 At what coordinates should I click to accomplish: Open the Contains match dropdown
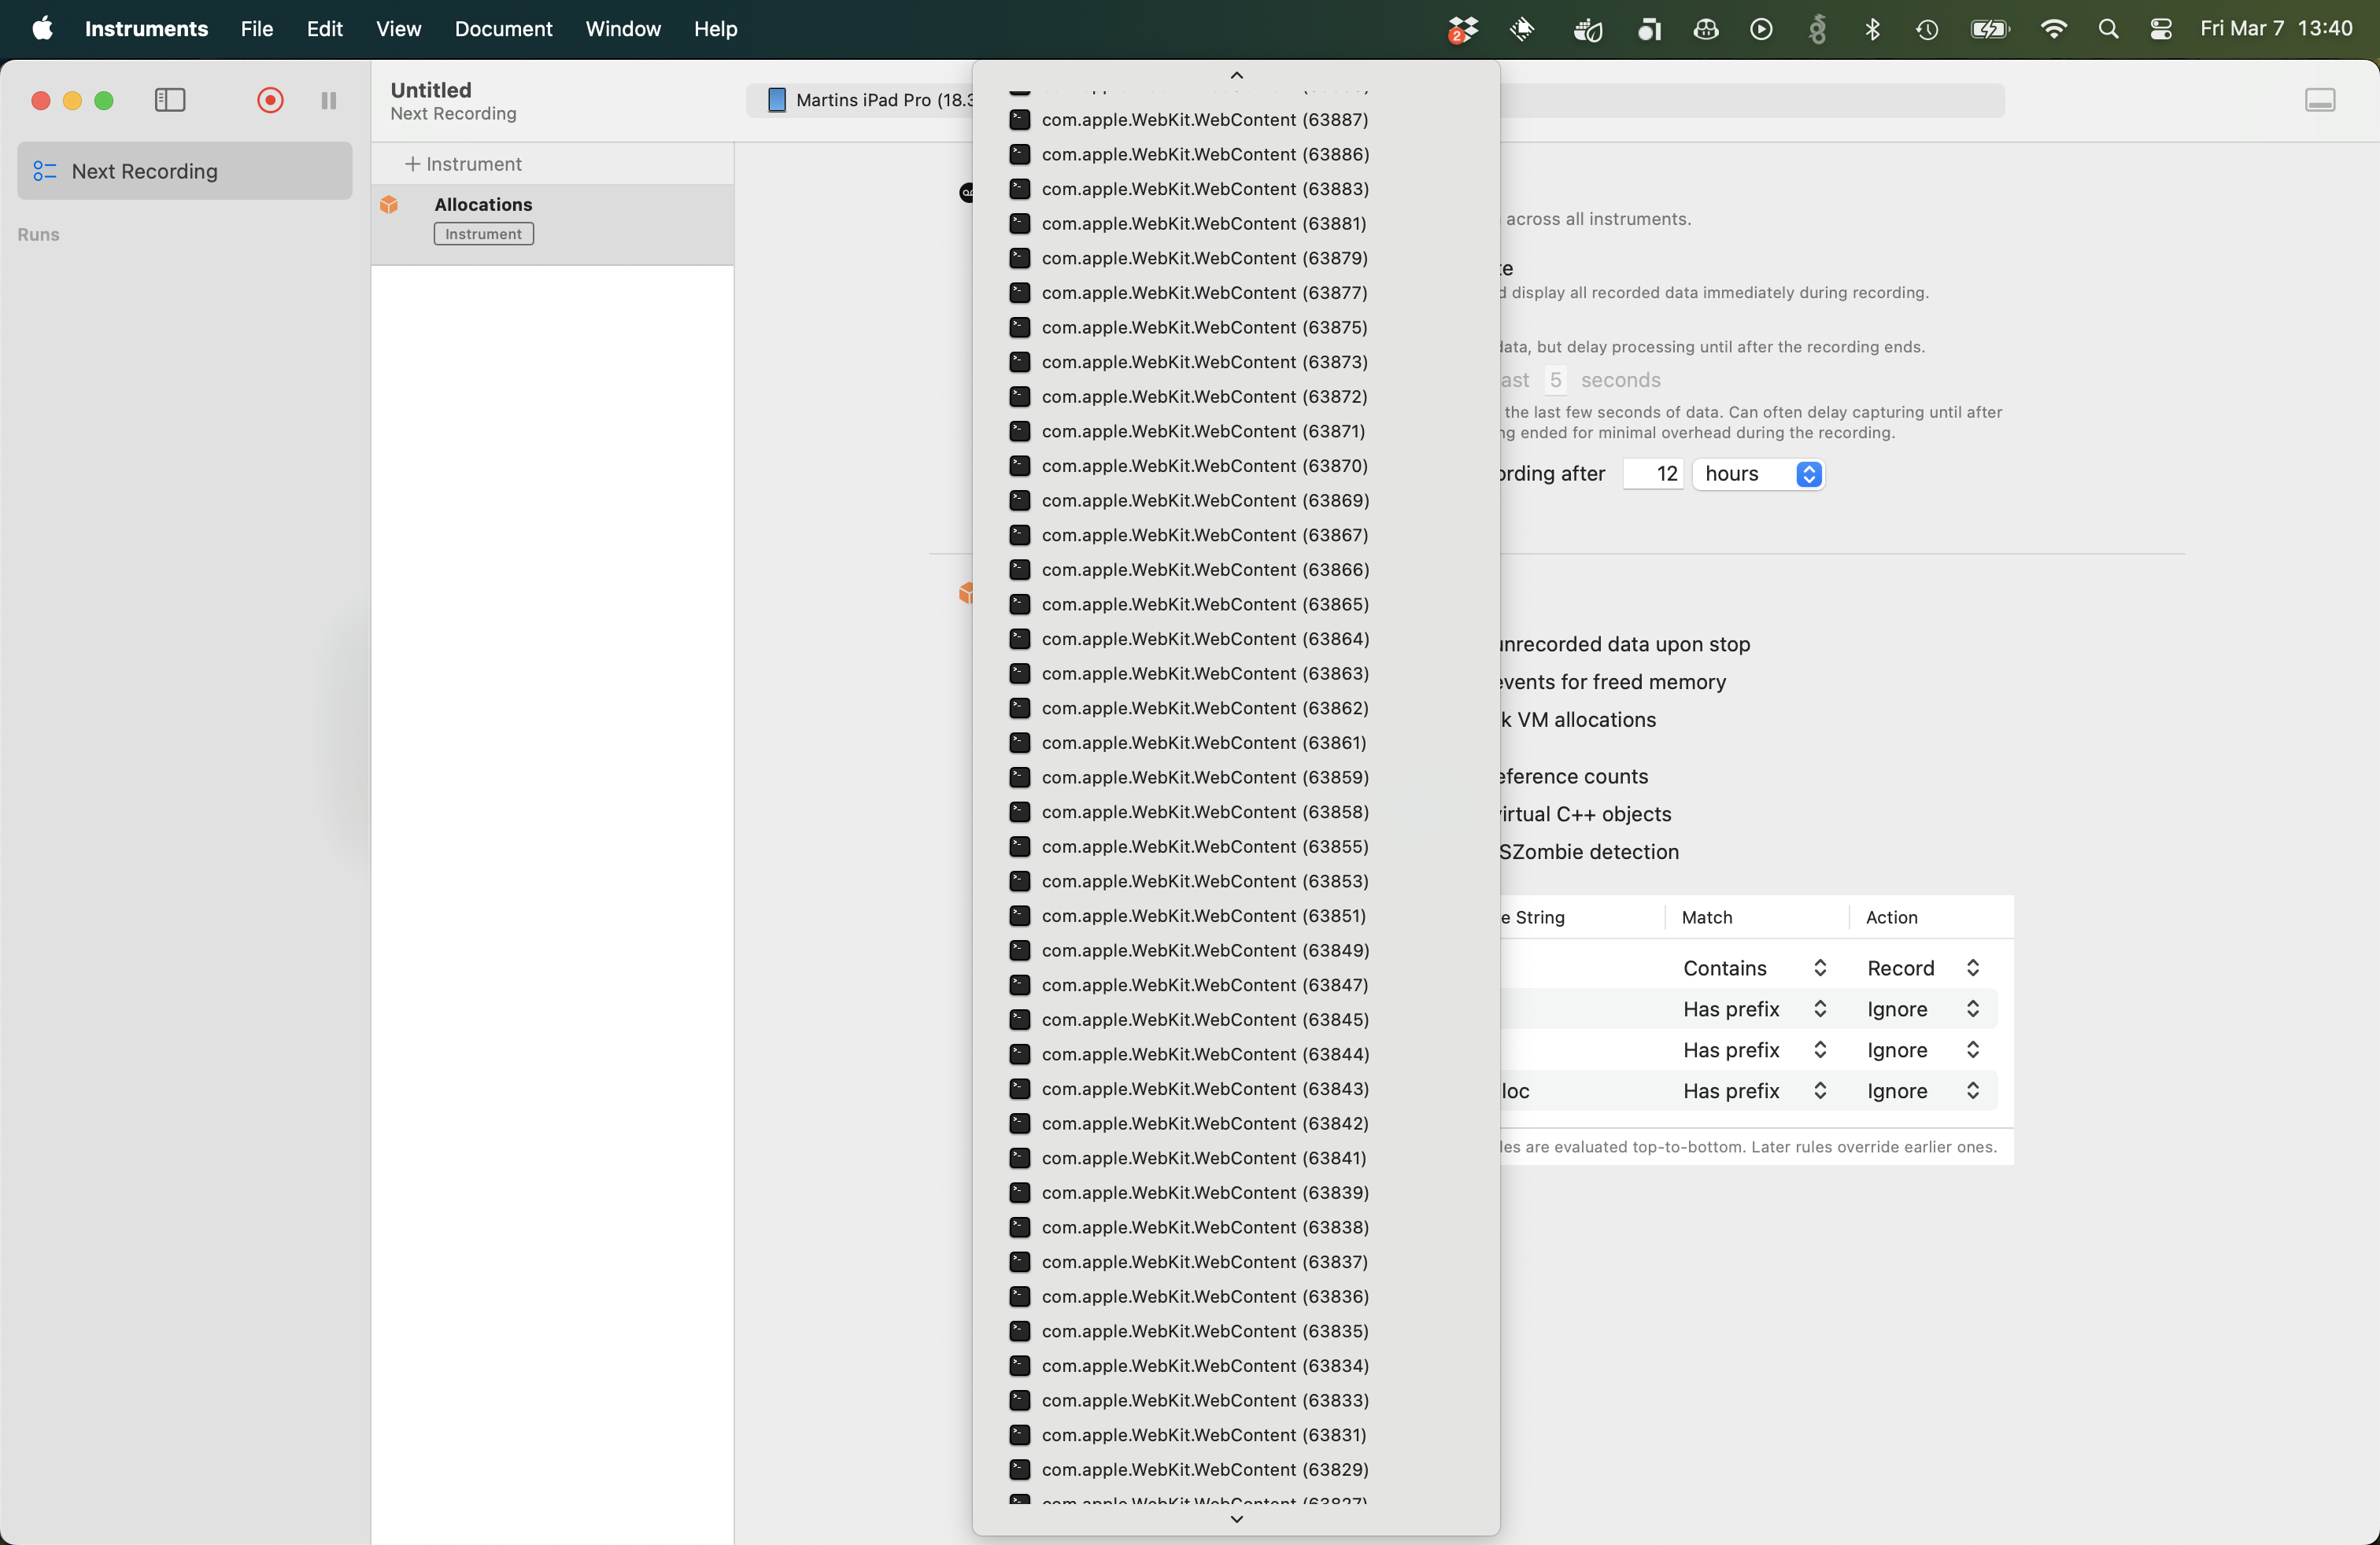(x=1755, y=968)
